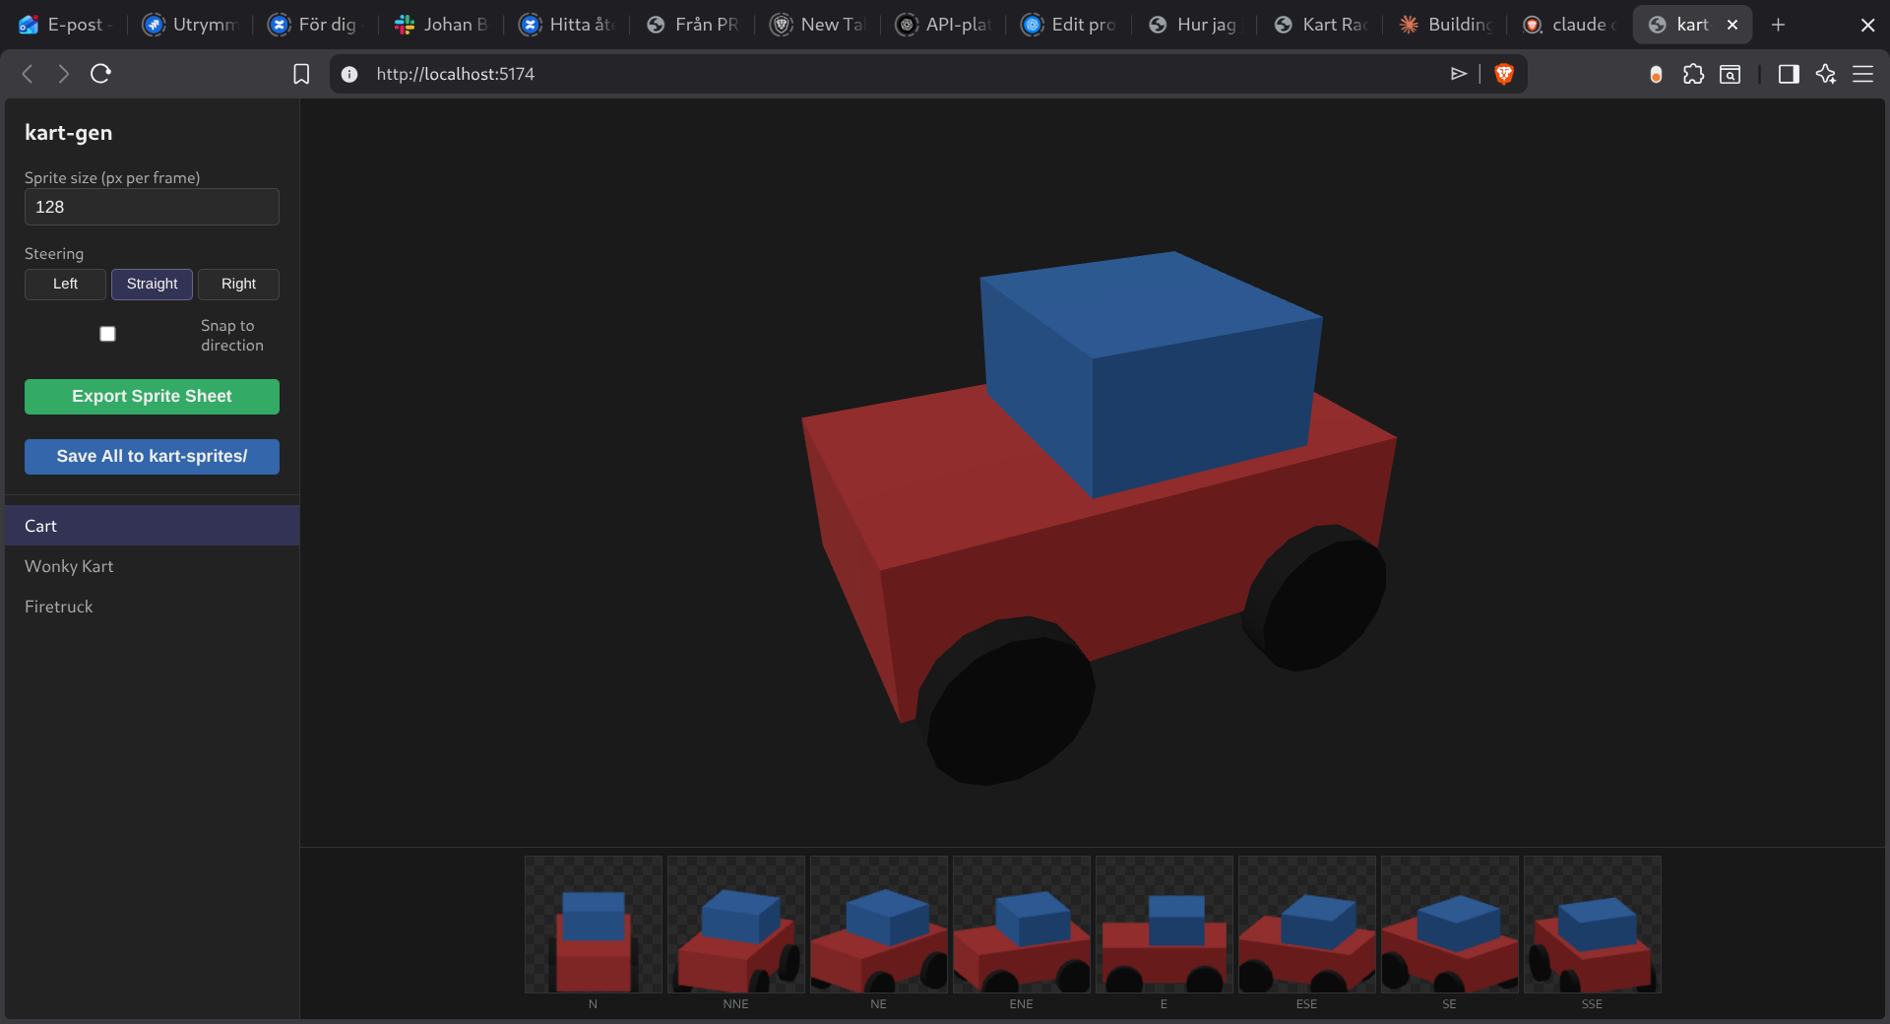Open the browser hamburger menu
The width and height of the screenshot is (1890, 1024).
point(1864,74)
